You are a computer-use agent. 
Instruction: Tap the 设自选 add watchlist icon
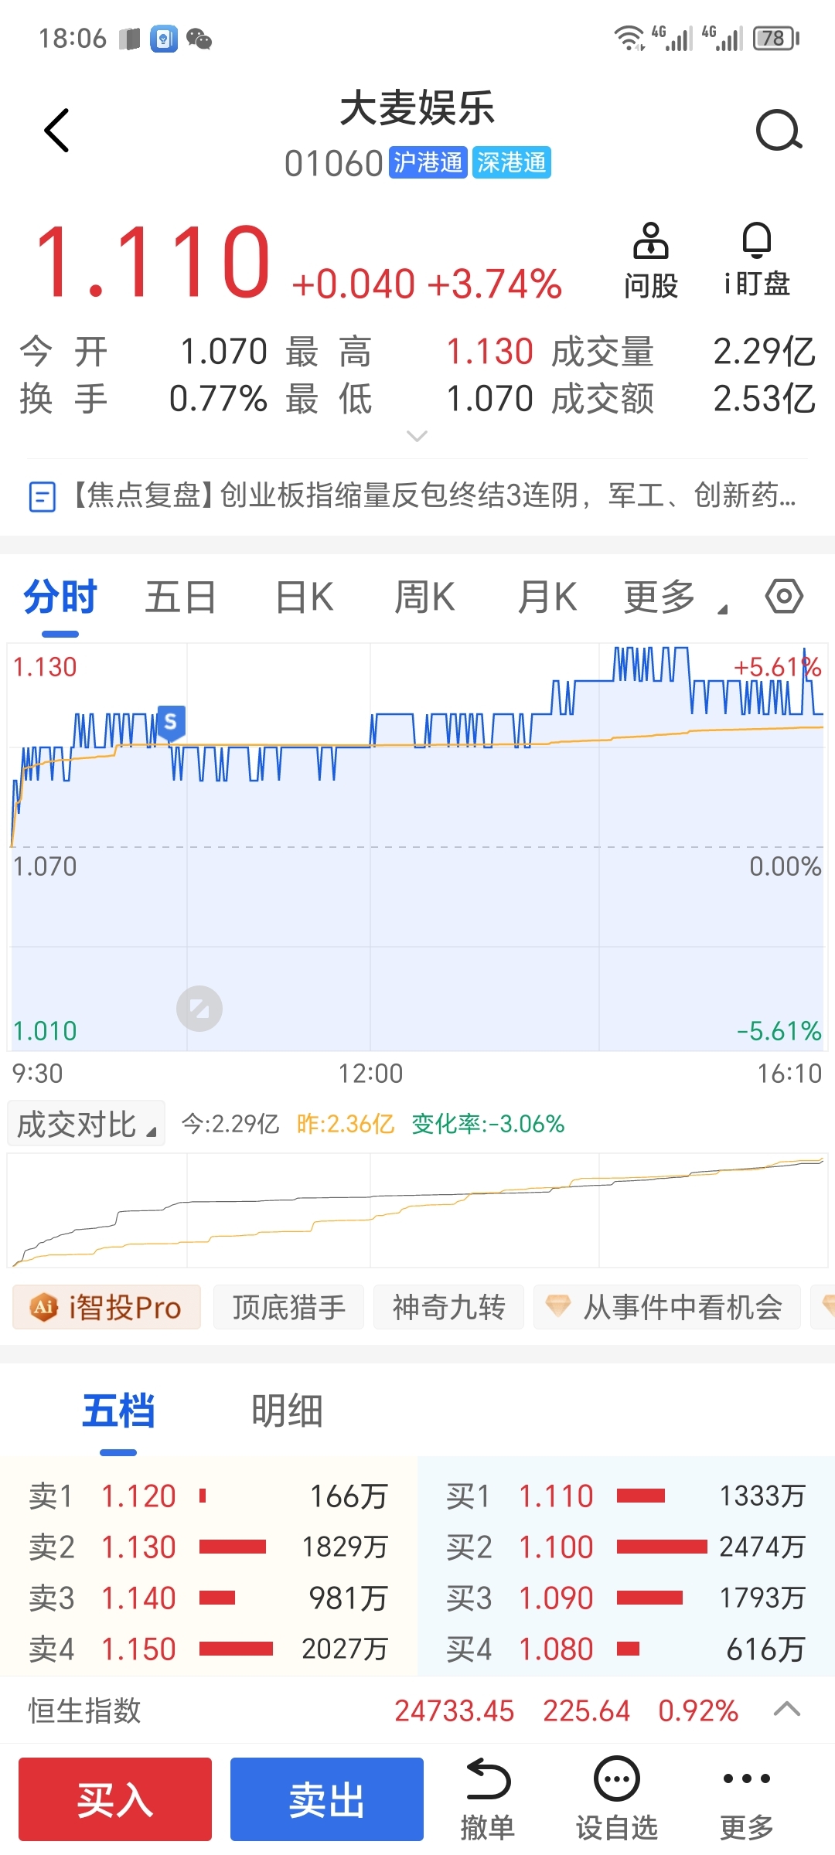(x=616, y=1799)
